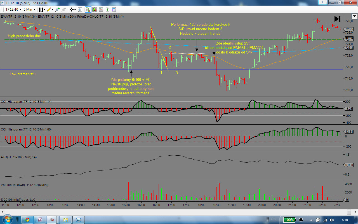Toggle the Chart Trader icon
Image resolution: width=358 pixels, height=224 pixels.
pos(88,10)
